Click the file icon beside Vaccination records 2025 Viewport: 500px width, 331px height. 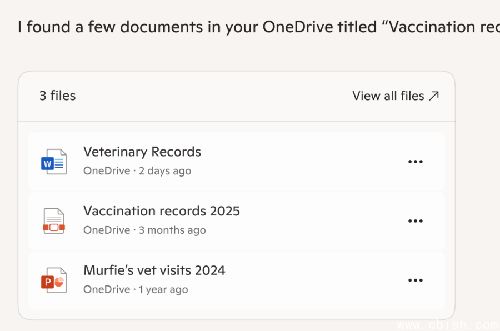[54, 220]
